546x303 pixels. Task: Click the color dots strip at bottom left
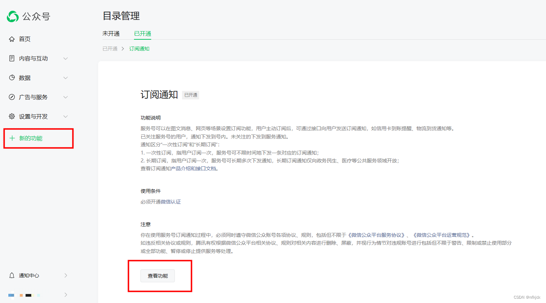(23, 295)
